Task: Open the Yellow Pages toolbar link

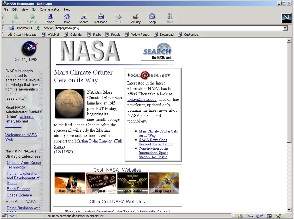Action: 137,35
